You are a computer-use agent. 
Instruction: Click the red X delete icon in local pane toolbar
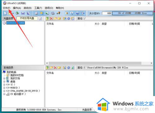[x=55, y=68]
